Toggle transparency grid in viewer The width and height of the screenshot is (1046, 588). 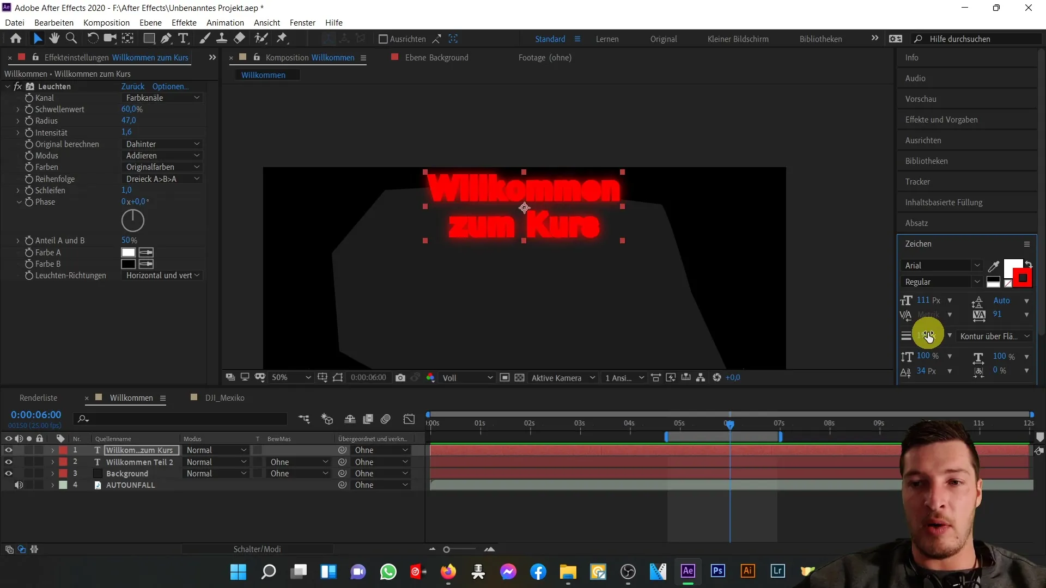[x=520, y=377]
